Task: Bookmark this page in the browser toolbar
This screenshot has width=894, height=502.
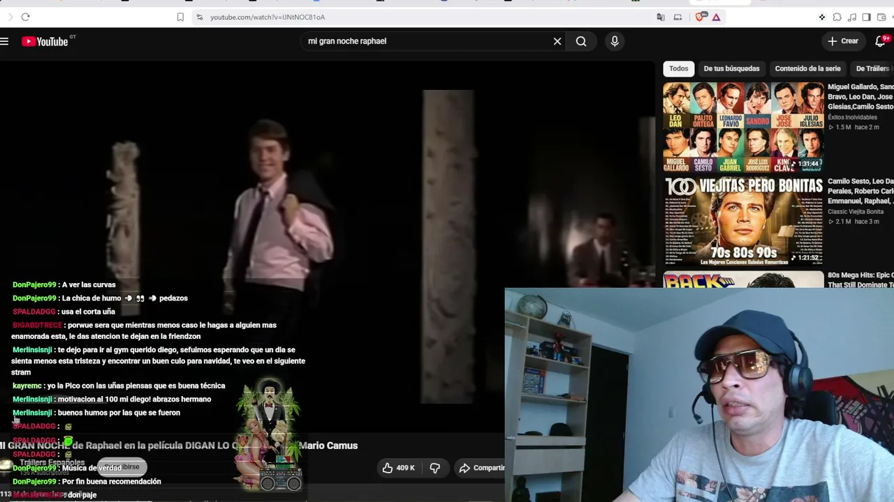Action: [x=180, y=17]
